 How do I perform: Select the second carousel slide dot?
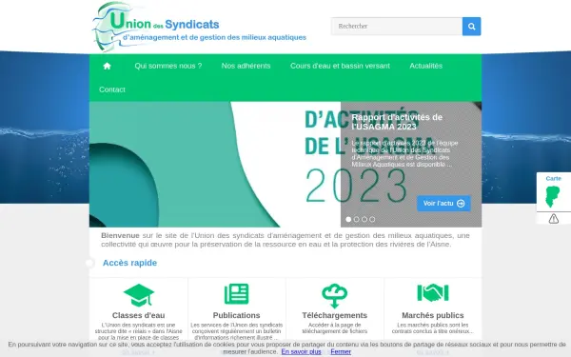point(357,219)
